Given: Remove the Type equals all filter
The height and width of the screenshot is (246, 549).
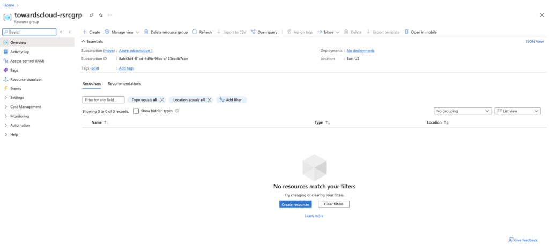Looking at the screenshot, I should (162, 100).
